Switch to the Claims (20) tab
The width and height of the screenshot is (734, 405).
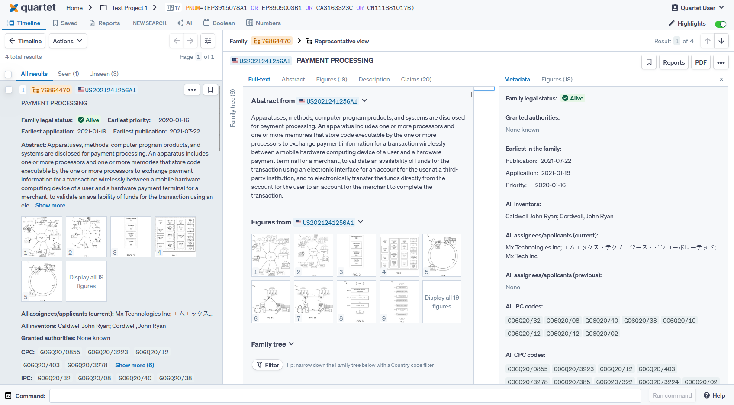coord(416,79)
